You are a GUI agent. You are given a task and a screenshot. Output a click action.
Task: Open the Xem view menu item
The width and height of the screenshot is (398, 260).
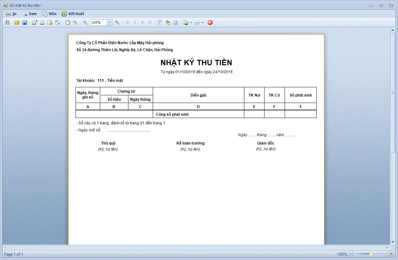coord(29,14)
